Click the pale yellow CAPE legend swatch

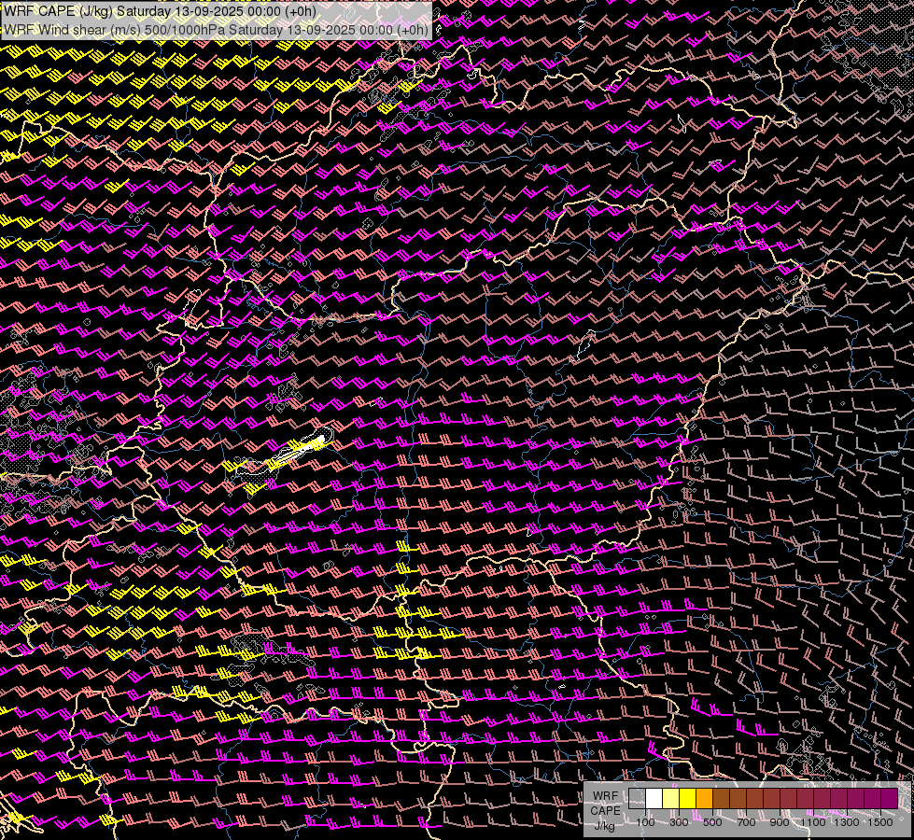pyautogui.click(x=671, y=798)
